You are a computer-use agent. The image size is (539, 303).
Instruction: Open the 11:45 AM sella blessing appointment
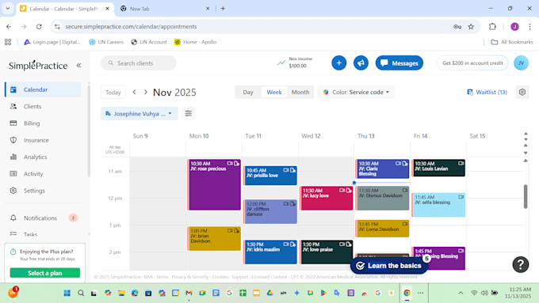pyautogui.click(x=439, y=205)
